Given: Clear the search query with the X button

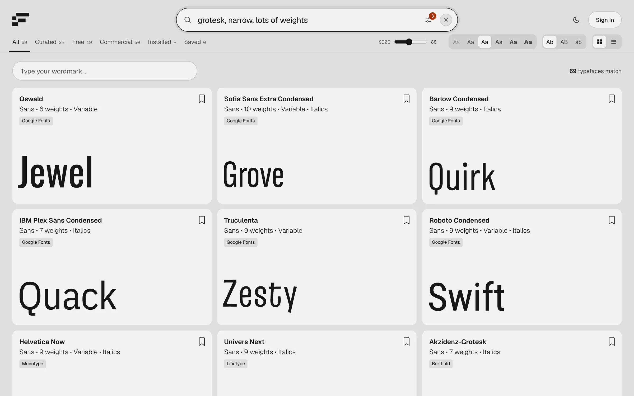Looking at the screenshot, I should point(446,20).
